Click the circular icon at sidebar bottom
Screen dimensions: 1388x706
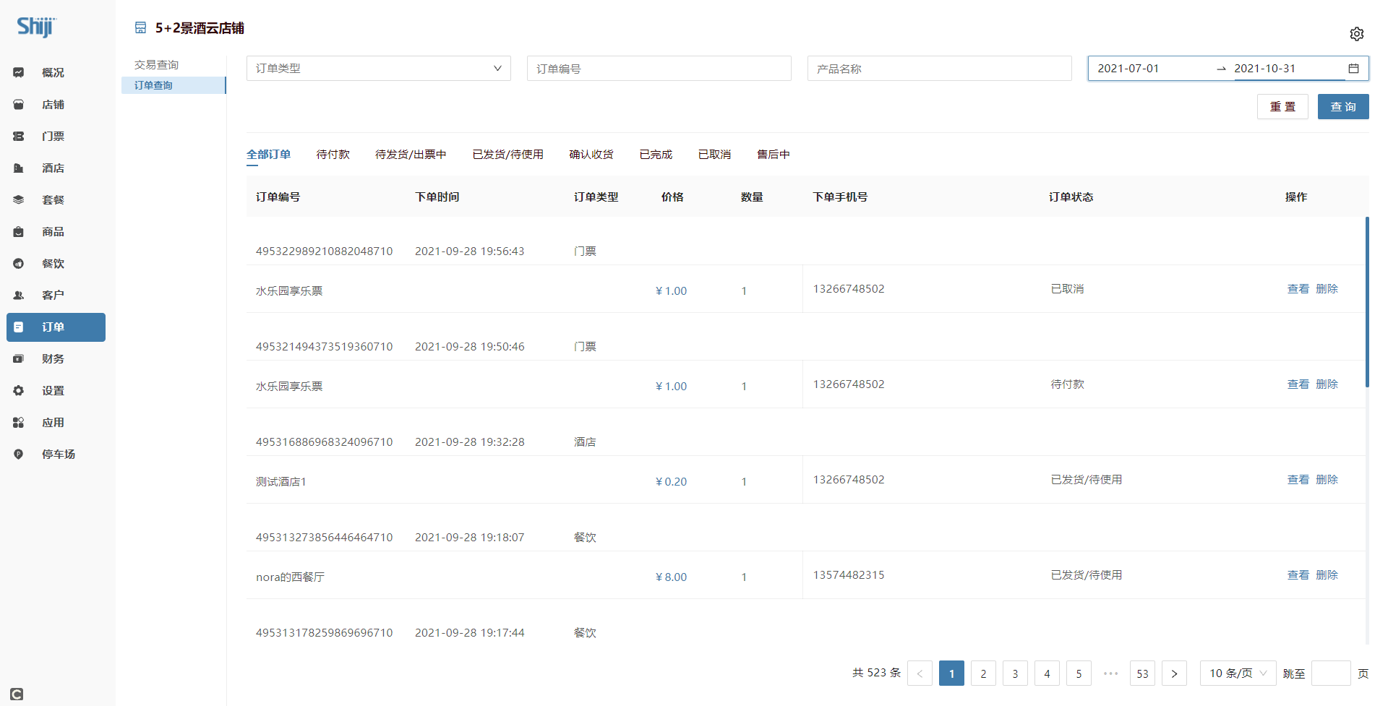click(17, 694)
